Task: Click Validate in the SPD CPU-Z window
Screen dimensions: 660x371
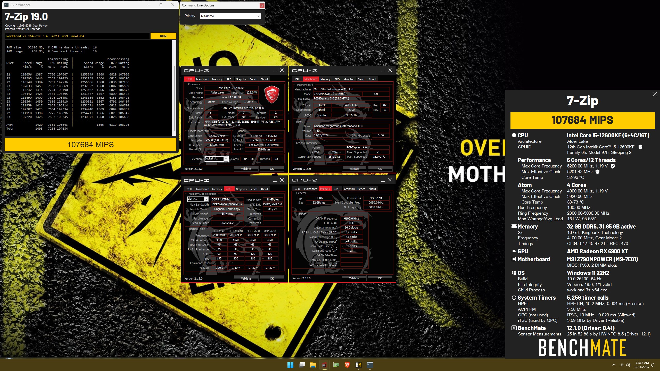Action: (246, 279)
